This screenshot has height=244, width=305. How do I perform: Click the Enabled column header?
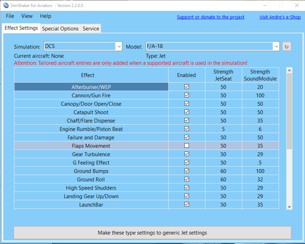(186, 75)
